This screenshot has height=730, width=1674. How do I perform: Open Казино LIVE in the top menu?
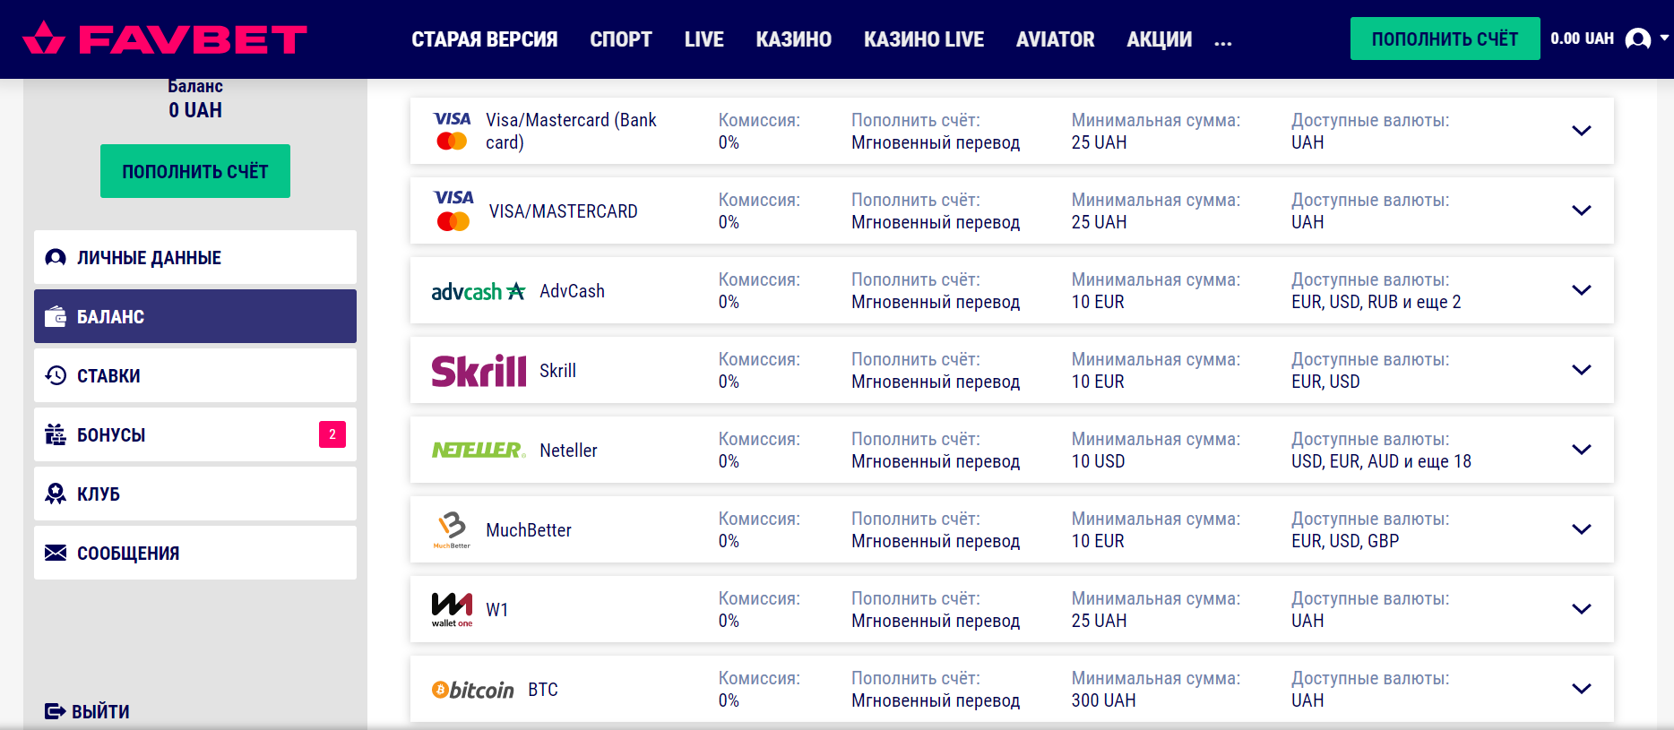tap(924, 39)
